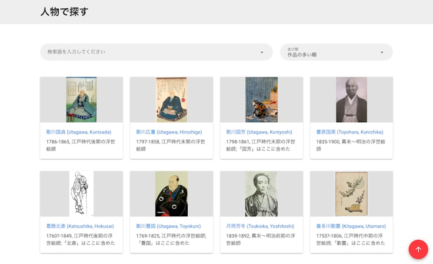Type in the 検索語を入力してください search field
This screenshot has height=264, width=433.
pos(147,52)
